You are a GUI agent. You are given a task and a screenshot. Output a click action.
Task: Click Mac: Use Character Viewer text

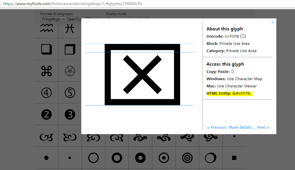pyautogui.click(x=231, y=86)
